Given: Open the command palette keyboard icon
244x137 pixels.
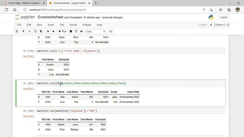Looking at the screenshot, I should pos(111,31).
